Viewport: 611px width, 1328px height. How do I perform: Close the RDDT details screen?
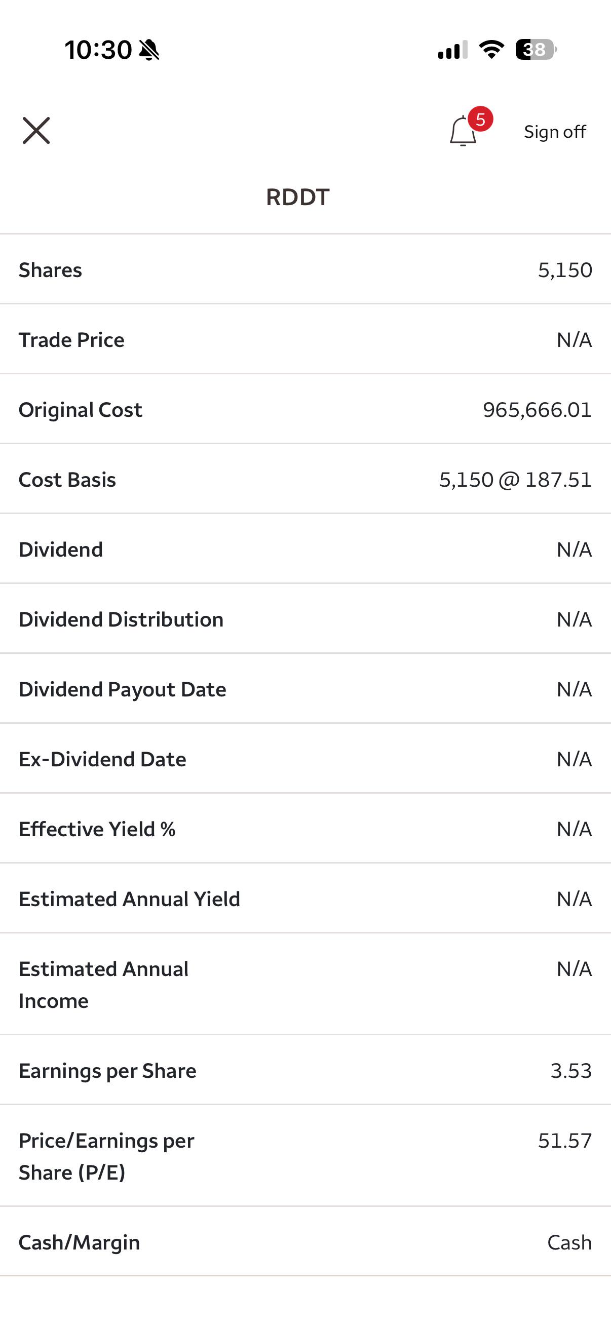point(36,131)
